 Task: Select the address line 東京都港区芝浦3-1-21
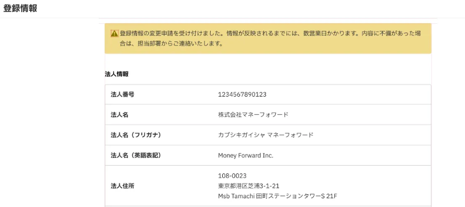pos(249,186)
